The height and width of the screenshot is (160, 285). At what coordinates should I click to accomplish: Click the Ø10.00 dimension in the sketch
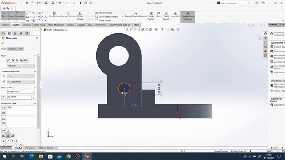[159, 88]
